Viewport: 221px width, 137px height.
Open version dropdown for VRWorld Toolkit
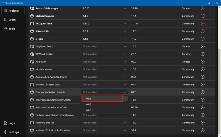point(125,54)
